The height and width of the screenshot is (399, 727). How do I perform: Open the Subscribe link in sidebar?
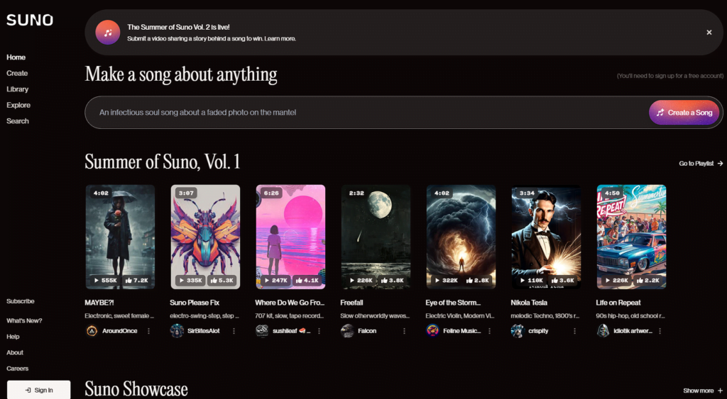point(21,301)
